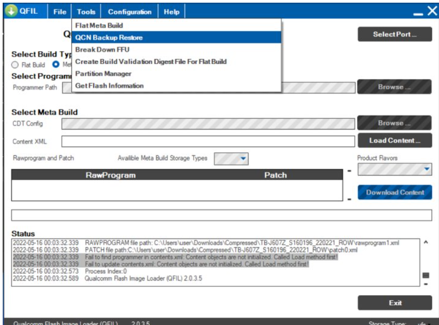Click the 'Process Index:0' log line
Image resolution: width=439 pixels, height=325 pixels.
point(70,271)
